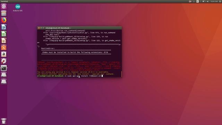Maximize the terminal window
This screenshot has height=125, width=222.
[43, 28]
